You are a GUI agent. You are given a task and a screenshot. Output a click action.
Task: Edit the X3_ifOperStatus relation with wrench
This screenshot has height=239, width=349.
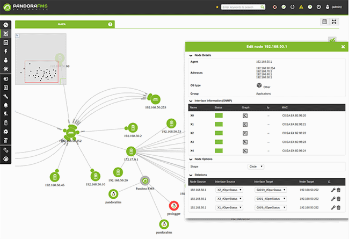(x=333, y=199)
